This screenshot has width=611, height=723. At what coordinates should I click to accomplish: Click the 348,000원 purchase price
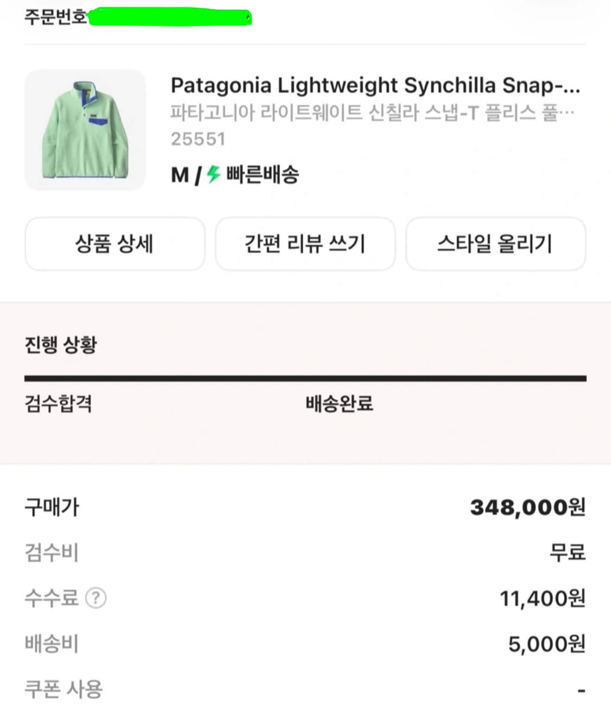[527, 508]
